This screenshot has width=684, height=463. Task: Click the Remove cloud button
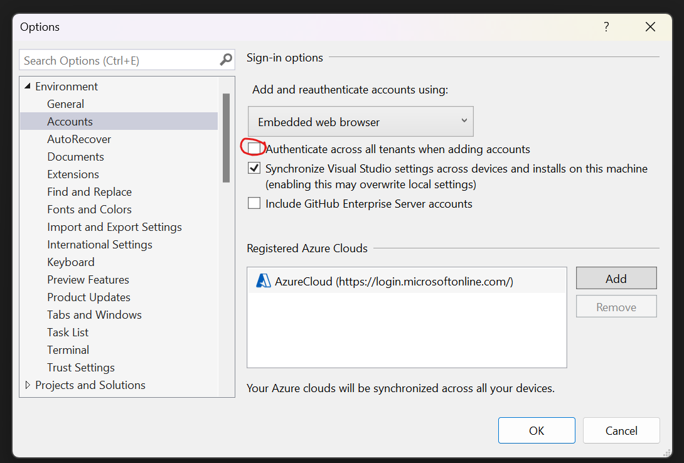click(x=616, y=307)
